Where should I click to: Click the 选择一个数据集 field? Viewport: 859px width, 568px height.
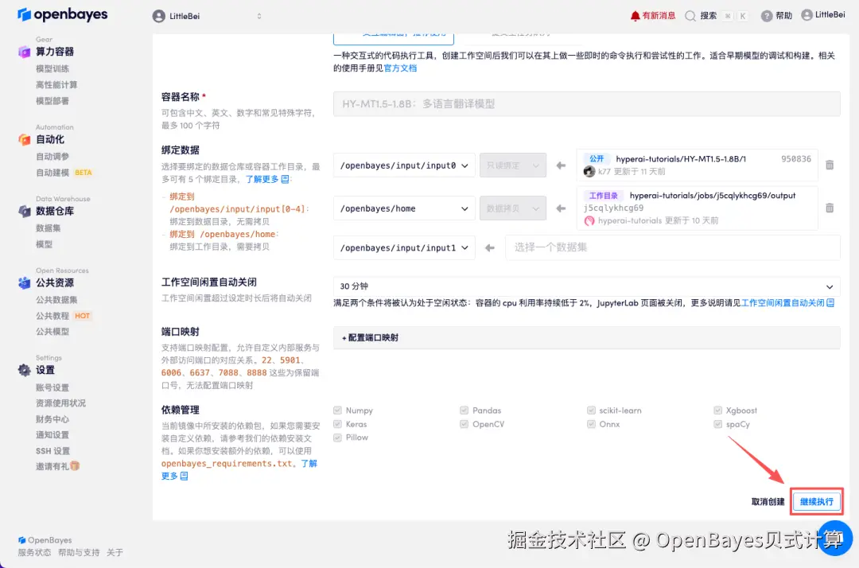[x=673, y=247]
